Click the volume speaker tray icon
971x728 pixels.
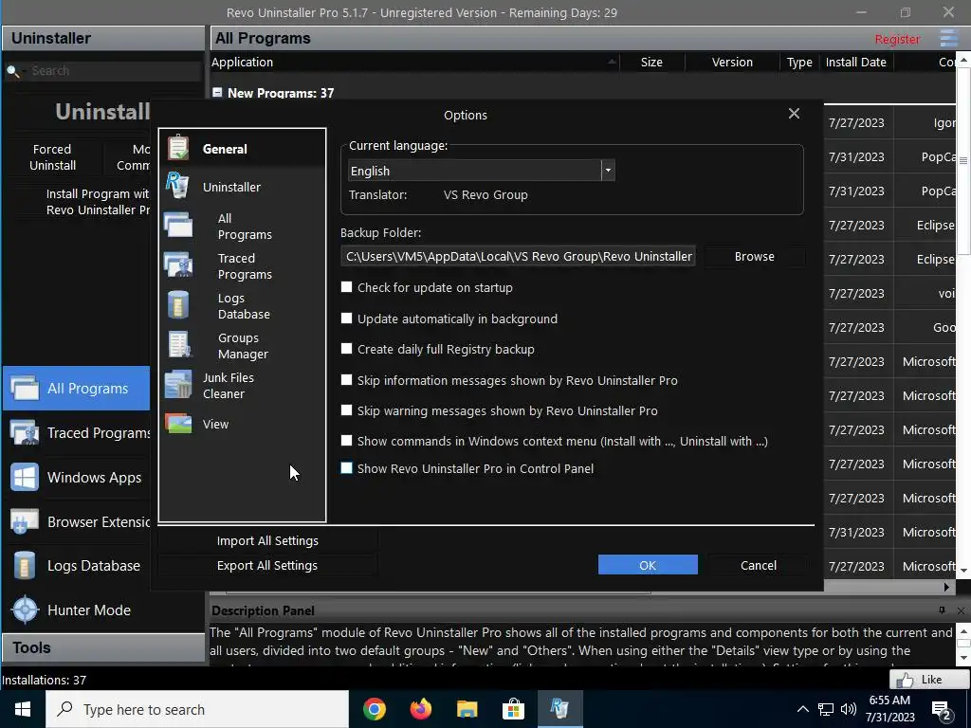[x=849, y=709]
